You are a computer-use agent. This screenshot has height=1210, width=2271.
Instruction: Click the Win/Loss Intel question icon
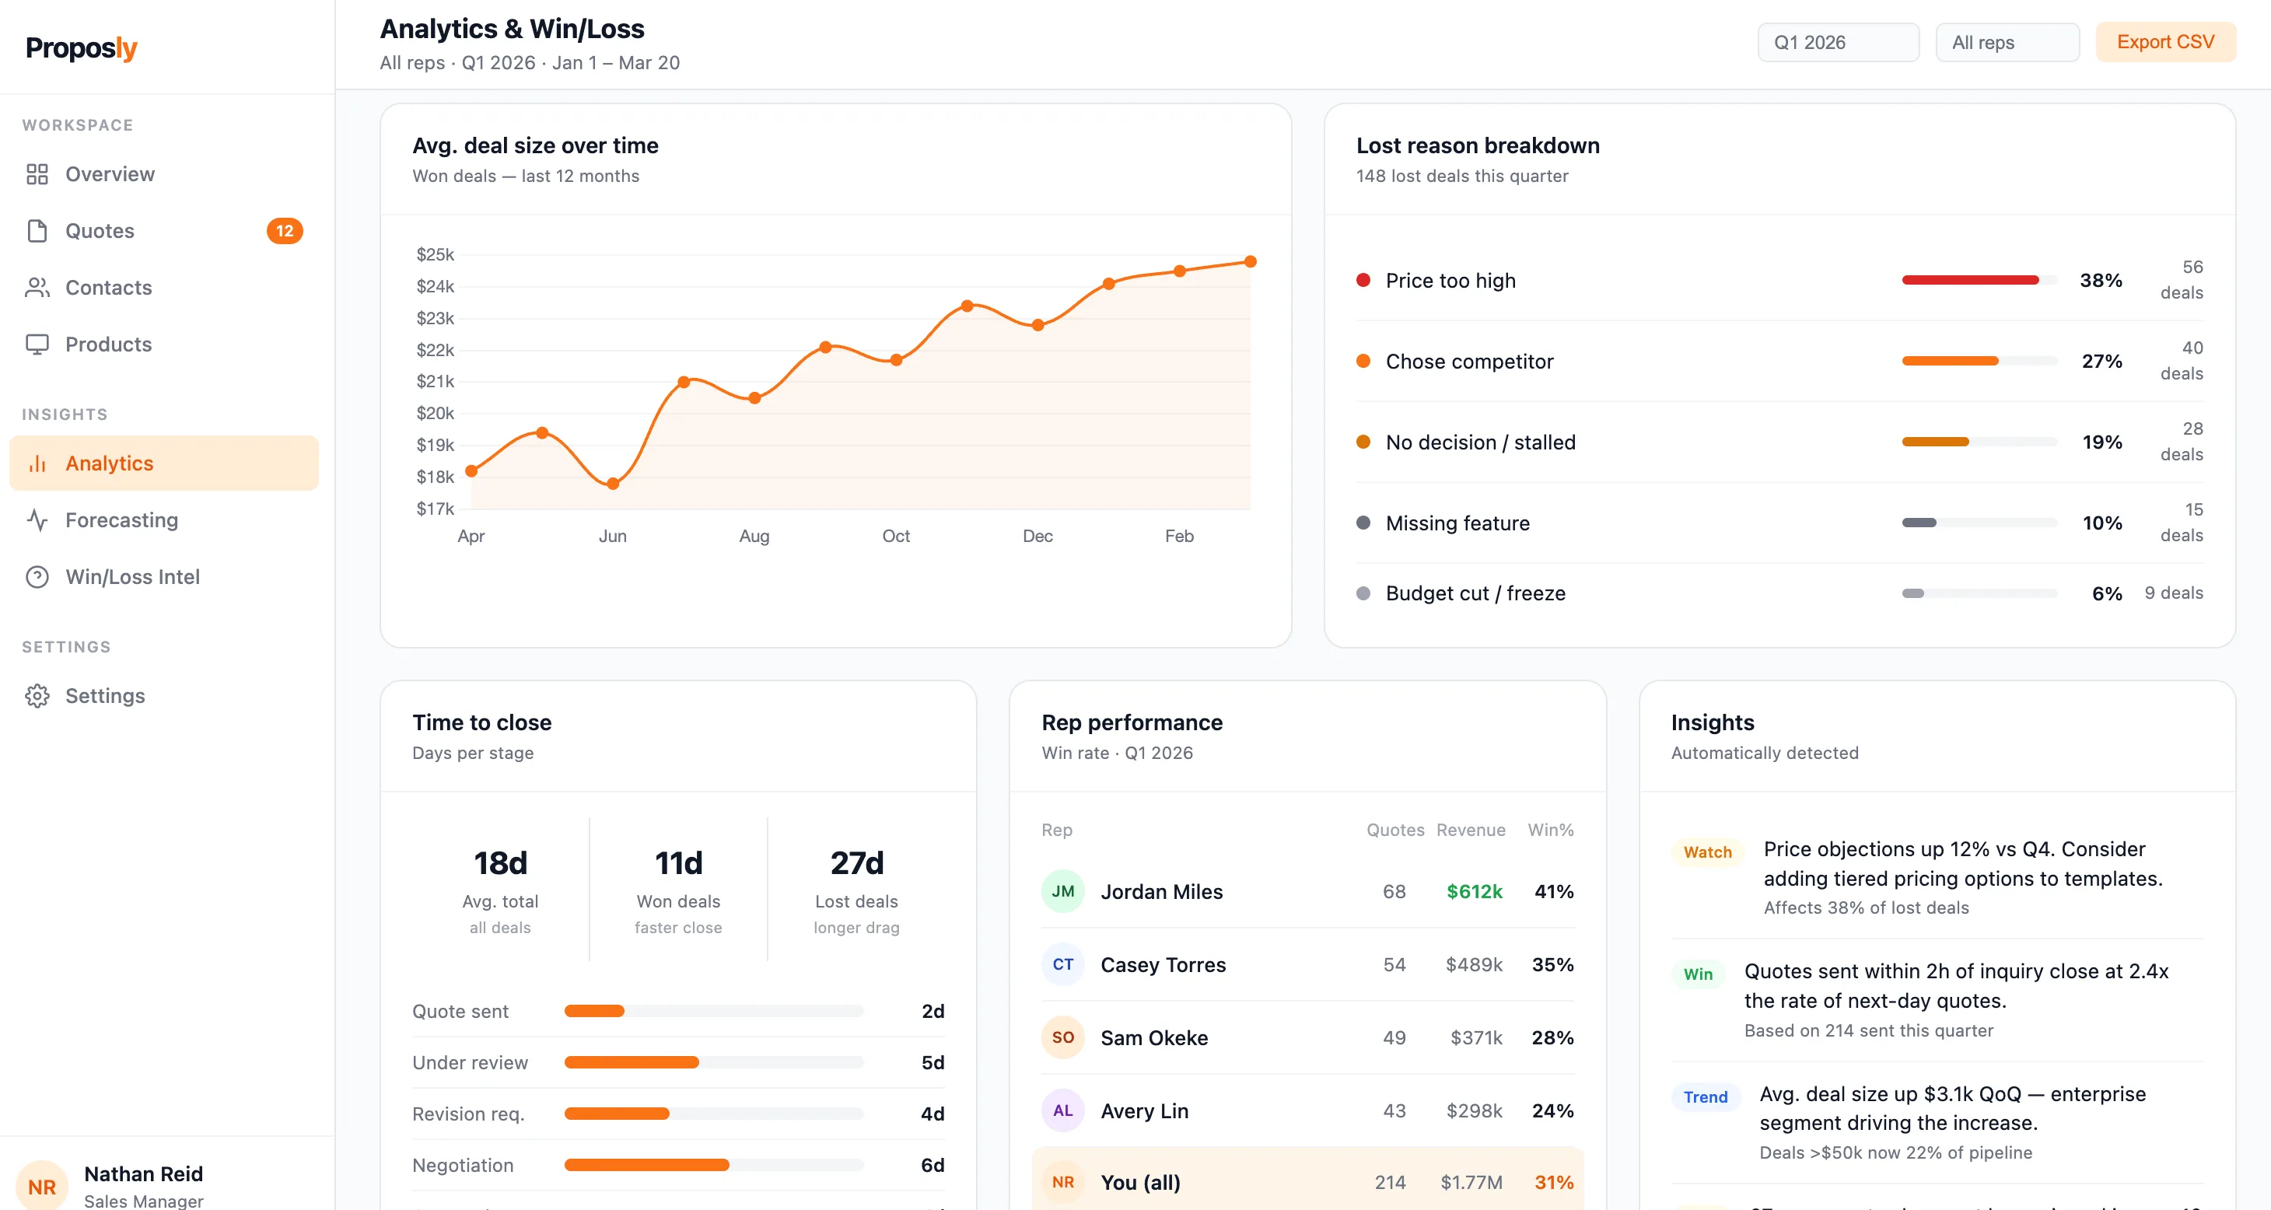pos(37,576)
